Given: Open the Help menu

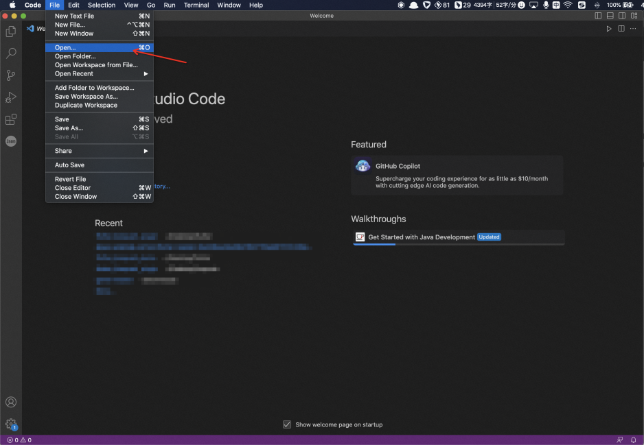Looking at the screenshot, I should [x=256, y=5].
